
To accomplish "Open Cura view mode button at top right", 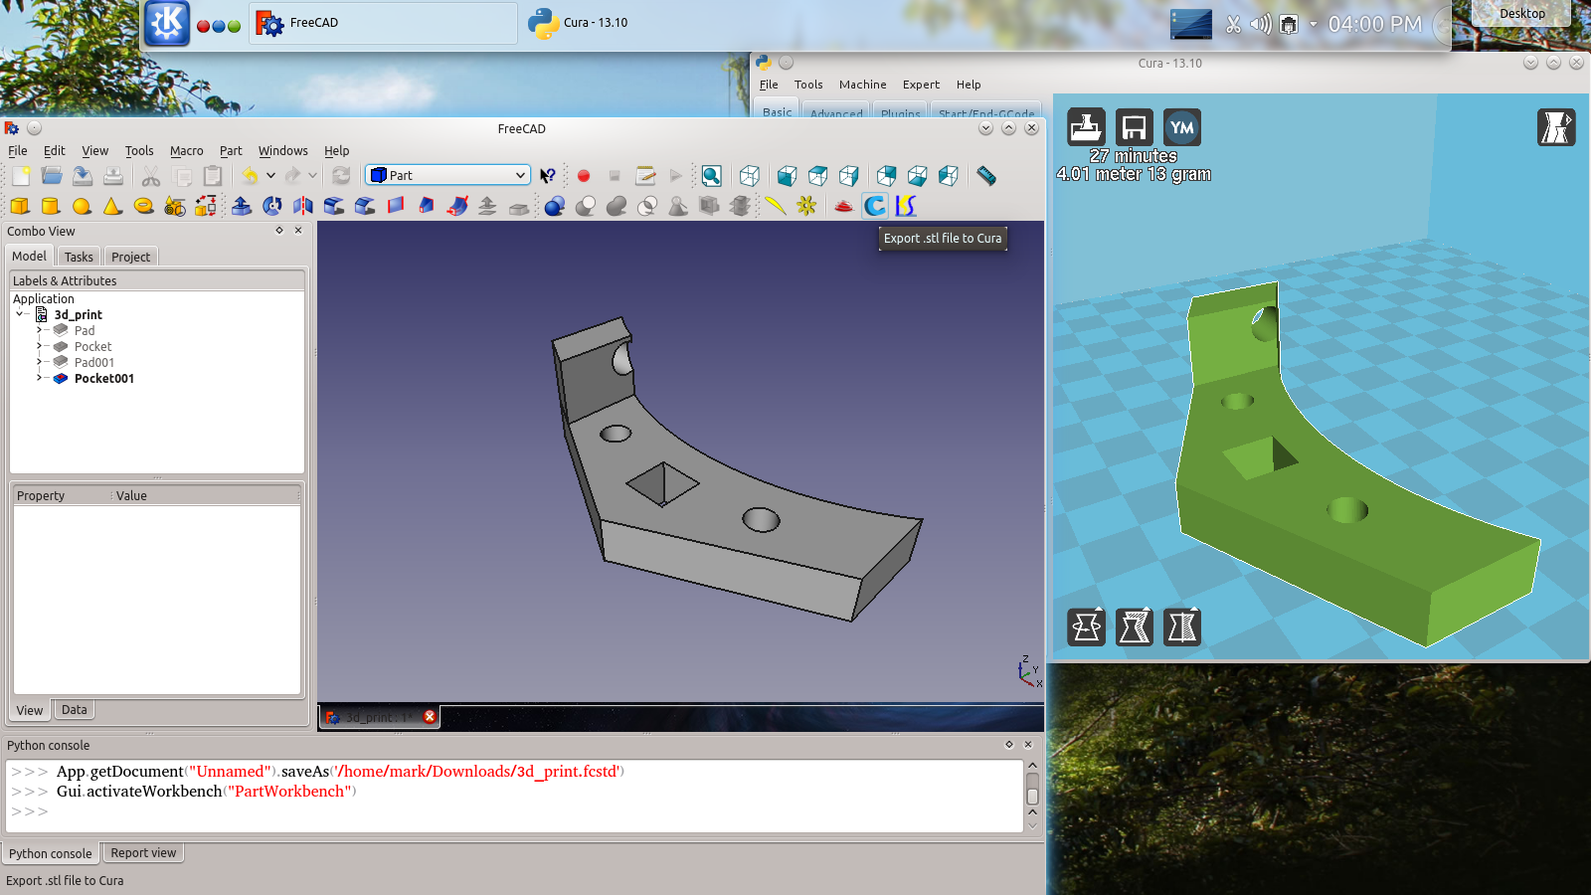I will 1556,127.
